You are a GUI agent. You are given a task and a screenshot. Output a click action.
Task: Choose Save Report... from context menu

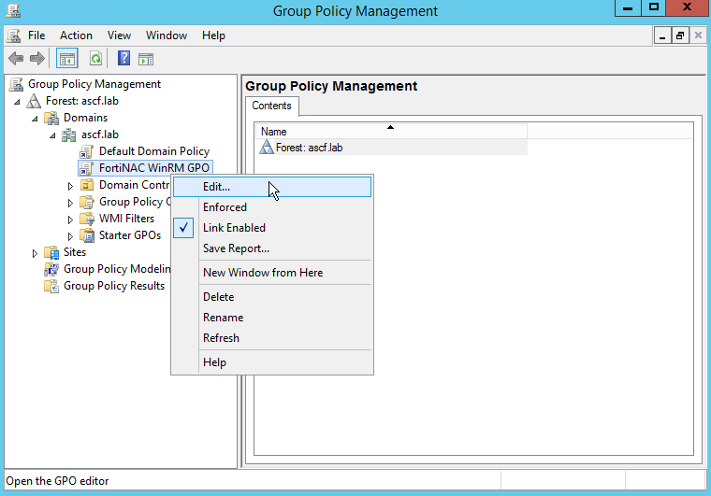coord(271,248)
